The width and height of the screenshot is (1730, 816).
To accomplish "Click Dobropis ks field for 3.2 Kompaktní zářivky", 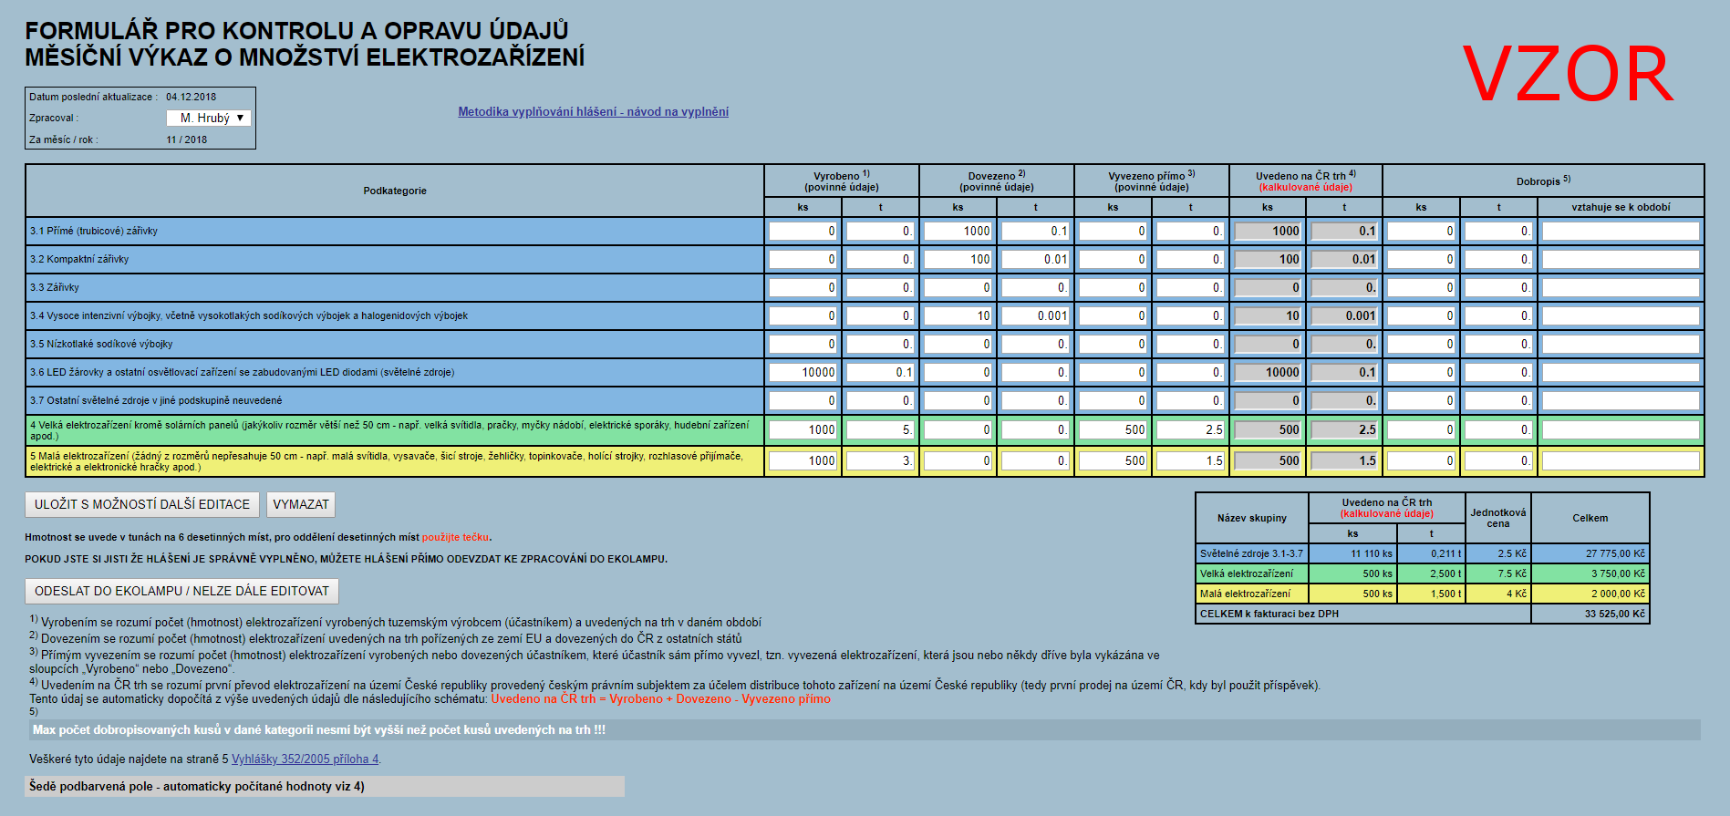I will pyautogui.click(x=1421, y=260).
